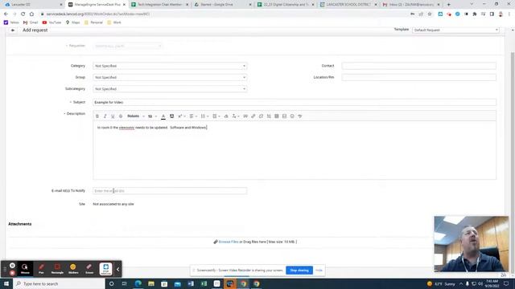Select the Screencastify Eraser tool
Image resolution: width=515 pixels, height=289 pixels.
coord(89,269)
